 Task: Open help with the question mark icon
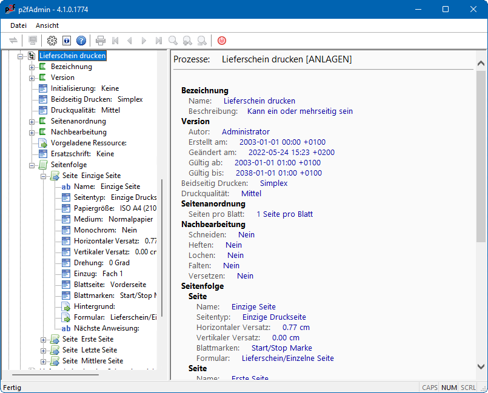pyautogui.click(x=81, y=41)
